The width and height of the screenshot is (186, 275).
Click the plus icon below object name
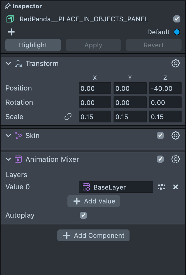11,32
